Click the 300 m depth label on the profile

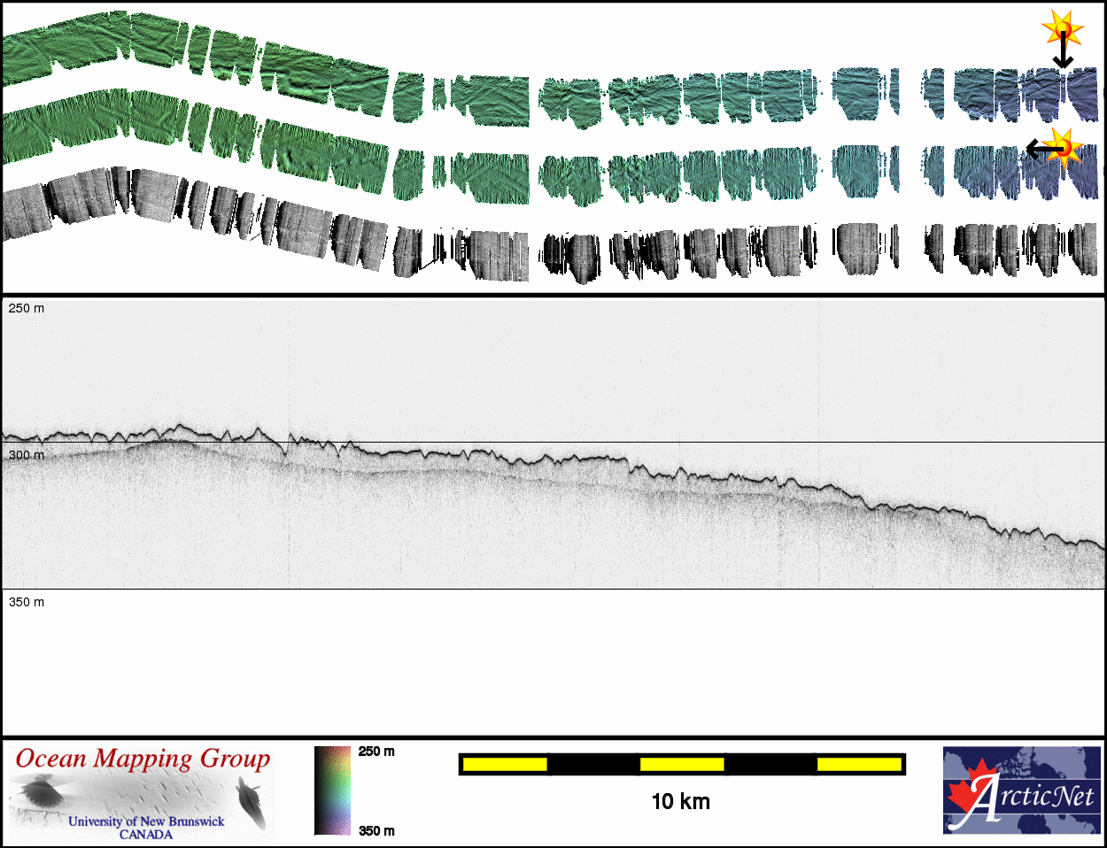click(27, 455)
